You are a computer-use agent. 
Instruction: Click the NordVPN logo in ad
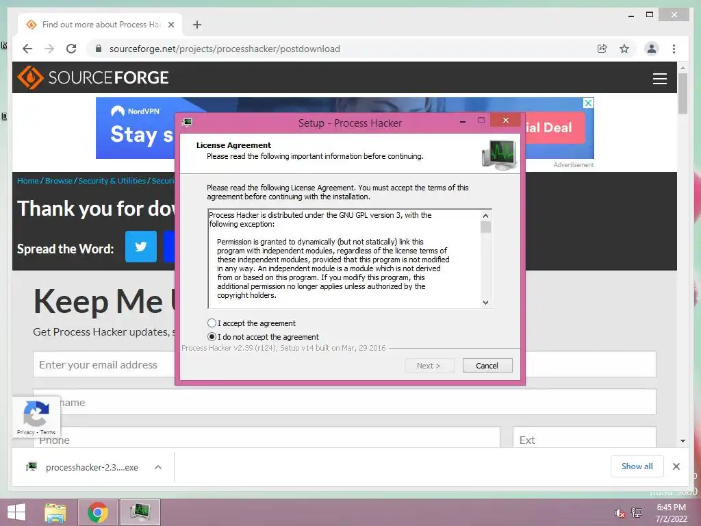(136, 111)
